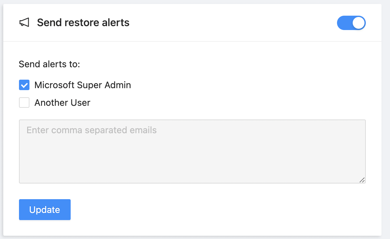The image size is (390, 239).
Task: Tick the empty box beside Another User
Action: 24,103
